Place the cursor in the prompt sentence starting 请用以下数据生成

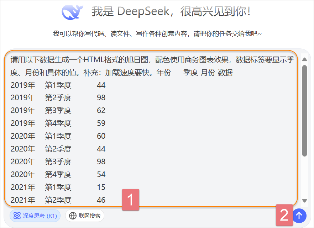(x=152, y=66)
